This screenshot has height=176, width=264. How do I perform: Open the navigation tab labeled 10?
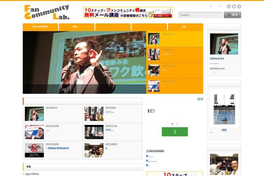[x=185, y=26]
